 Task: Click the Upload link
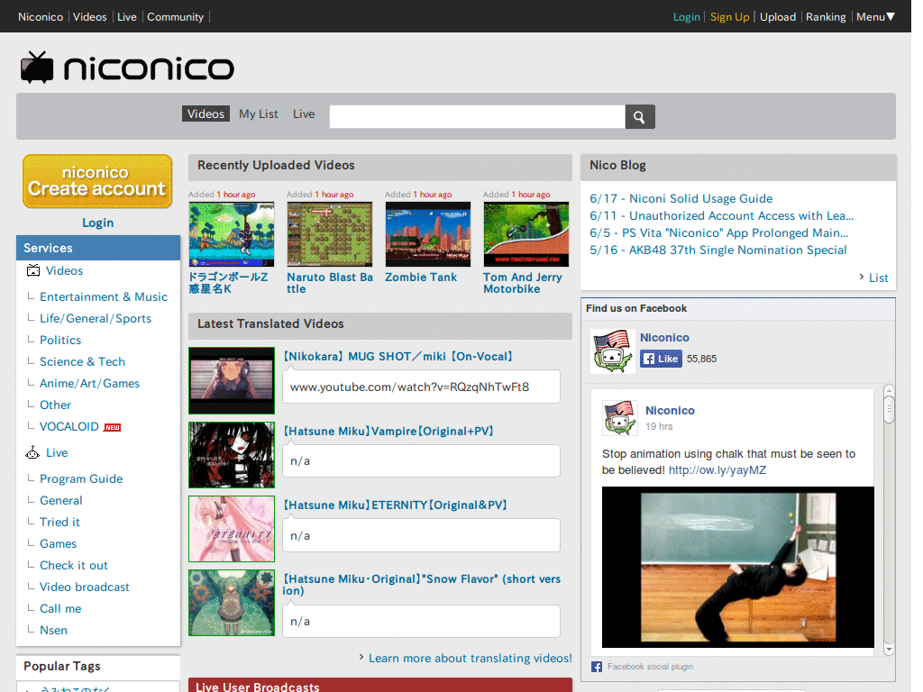coord(778,17)
